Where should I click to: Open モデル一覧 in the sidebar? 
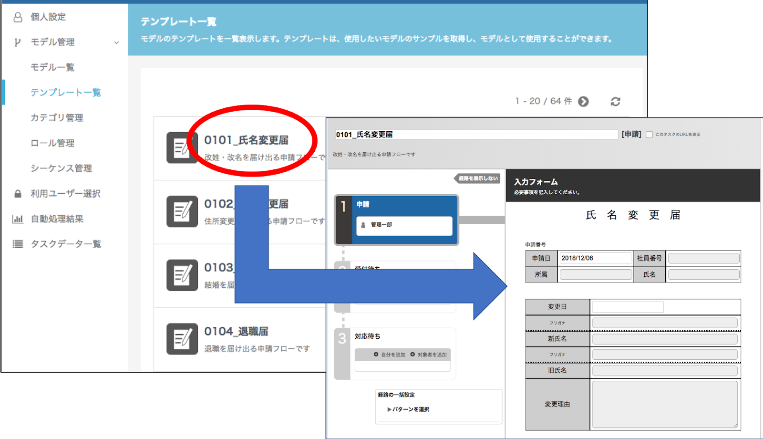point(52,67)
